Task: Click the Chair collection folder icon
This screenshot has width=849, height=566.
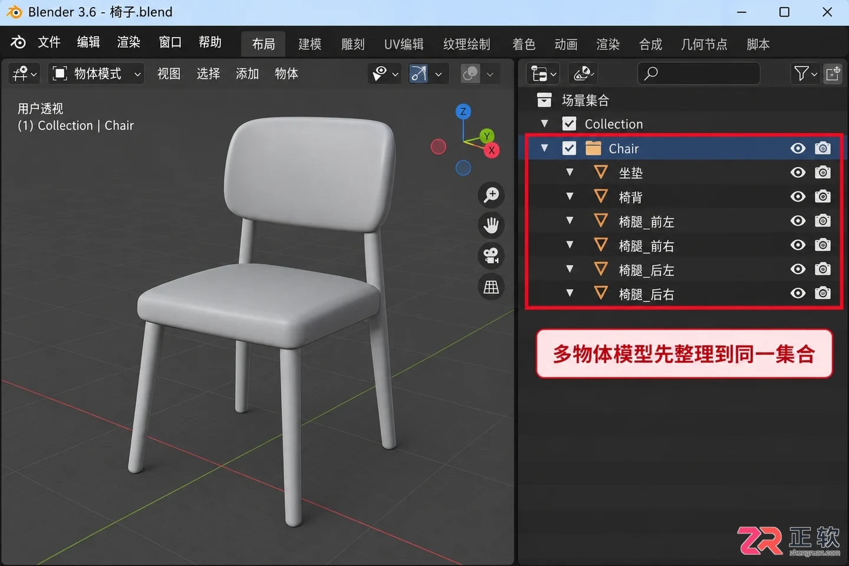Action: click(x=593, y=148)
